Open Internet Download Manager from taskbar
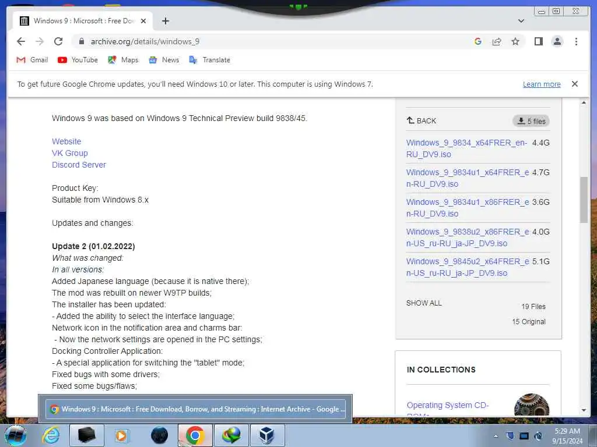The height and width of the screenshot is (447, 597). pyautogui.click(x=231, y=435)
